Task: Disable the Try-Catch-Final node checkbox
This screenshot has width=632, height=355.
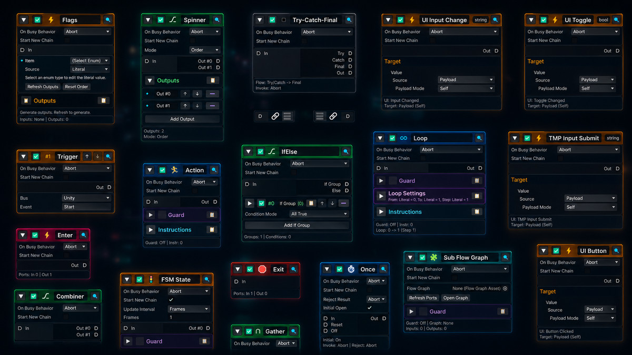Action: coord(272,20)
